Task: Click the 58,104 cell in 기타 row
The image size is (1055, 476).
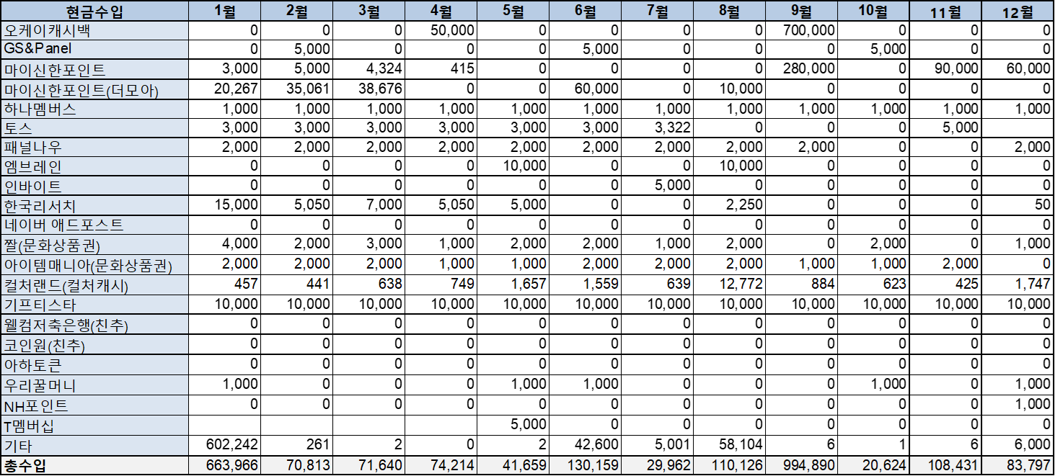Action: 729,445
